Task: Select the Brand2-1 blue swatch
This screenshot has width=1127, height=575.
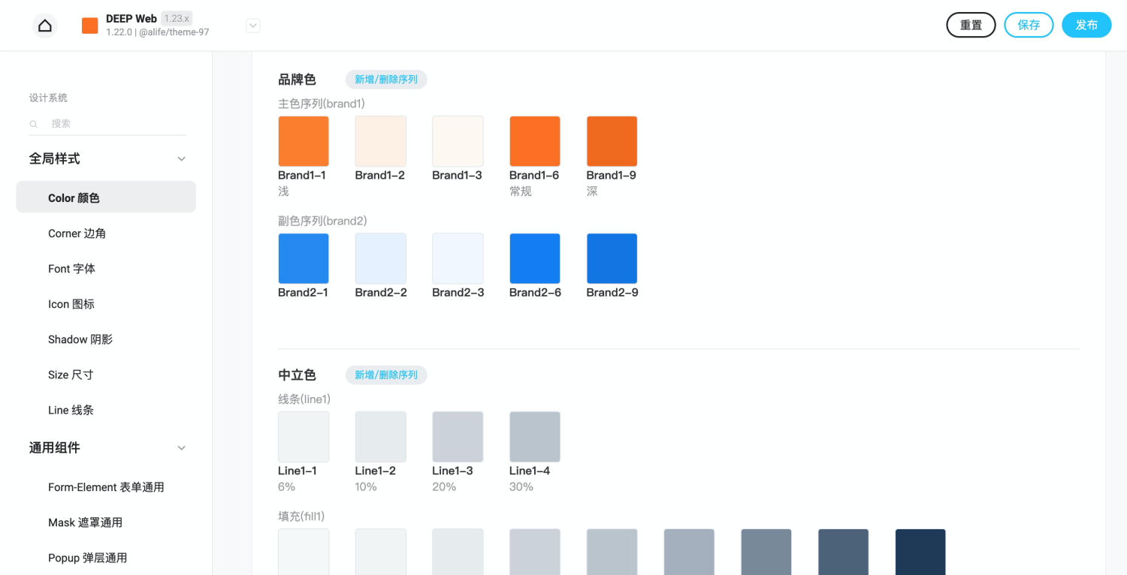Action: pyautogui.click(x=304, y=258)
